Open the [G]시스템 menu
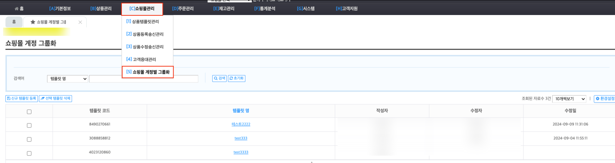This screenshot has width=615, height=163. click(x=306, y=9)
